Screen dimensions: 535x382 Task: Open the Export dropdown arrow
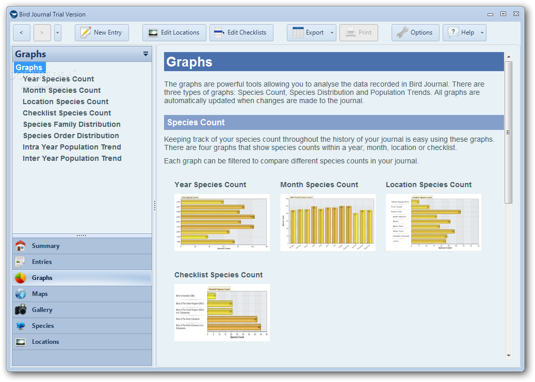pos(332,33)
